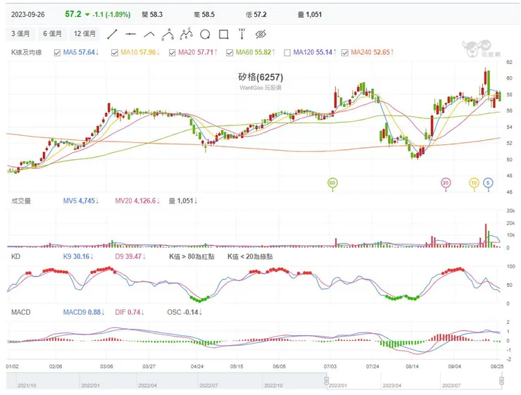Click the 矽格(6257) stock title
521x395 pixels.
tap(260, 77)
